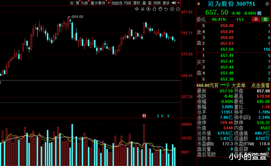
Task: Select buy level 3 price 657.44
Action: (227, 67)
